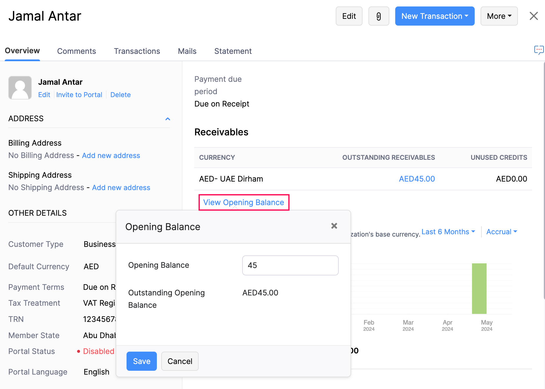The image size is (545, 389).
Task: Click the paperclip attachment icon
Action: [378, 16]
